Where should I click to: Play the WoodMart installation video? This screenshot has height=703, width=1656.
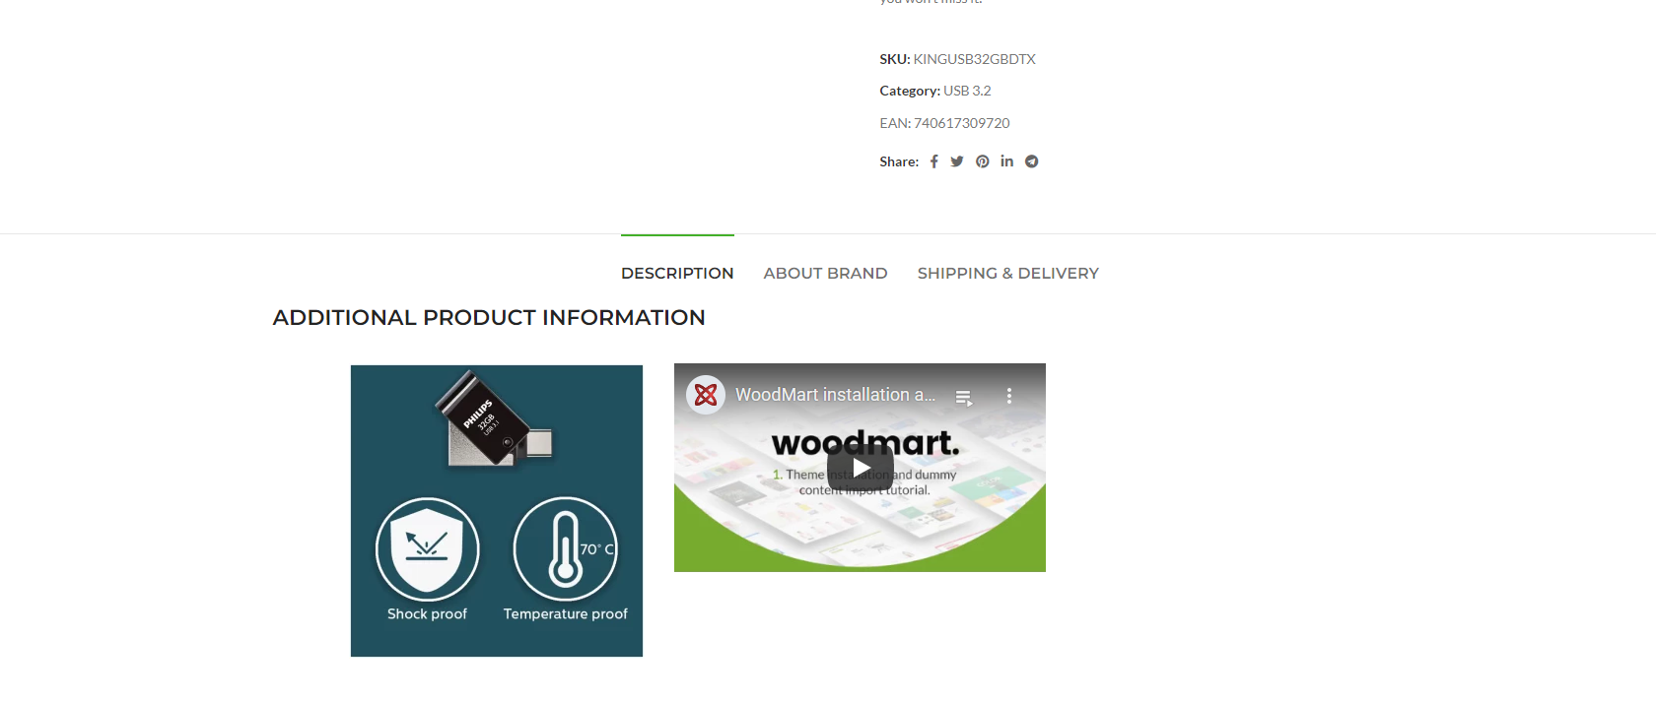coord(860,468)
